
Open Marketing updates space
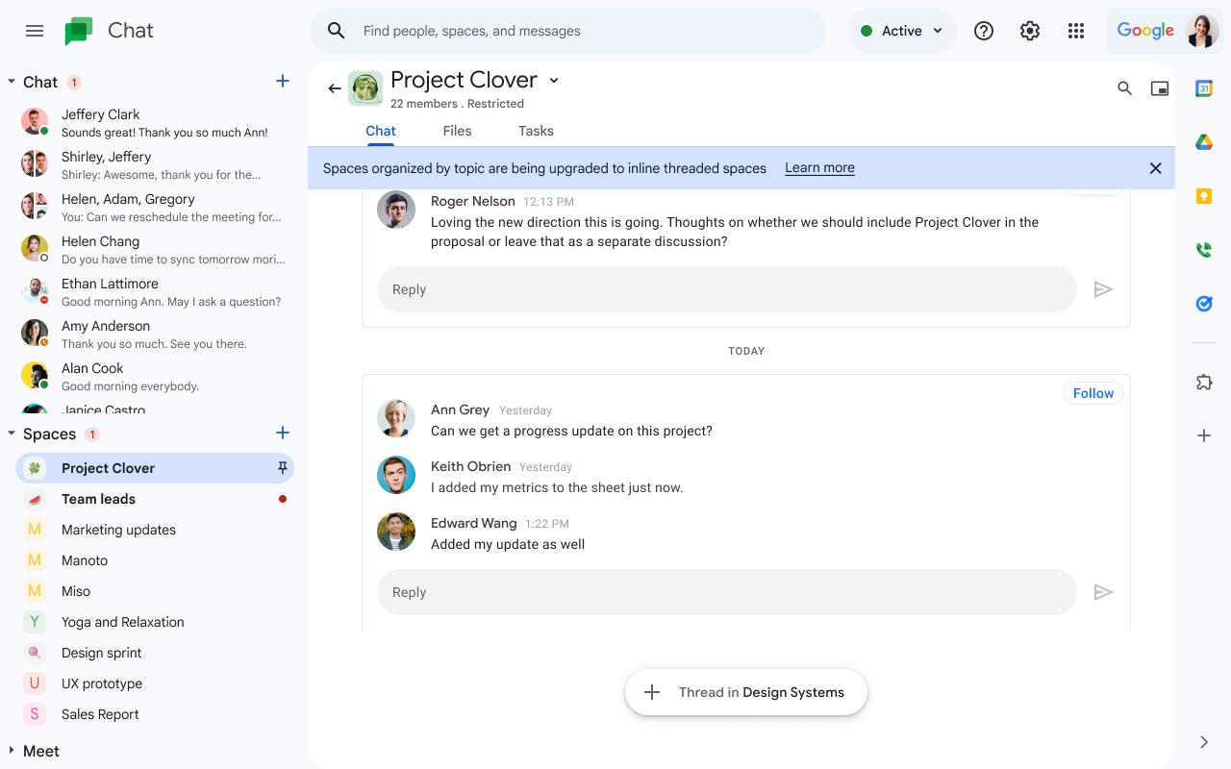tap(154, 530)
